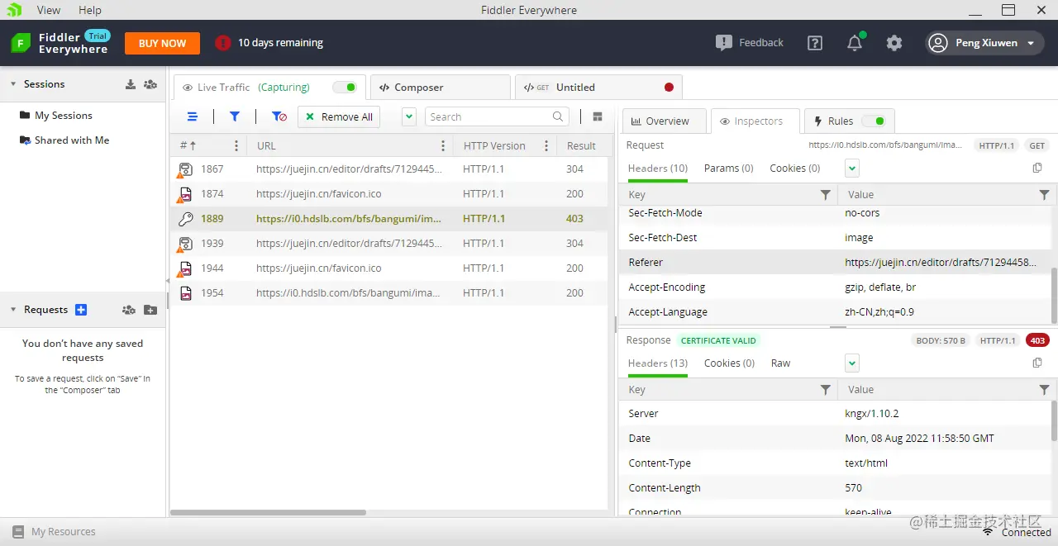The width and height of the screenshot is (1058, 546).
Task: Open the response Cookies (0) tab
Action: point(729,363)
